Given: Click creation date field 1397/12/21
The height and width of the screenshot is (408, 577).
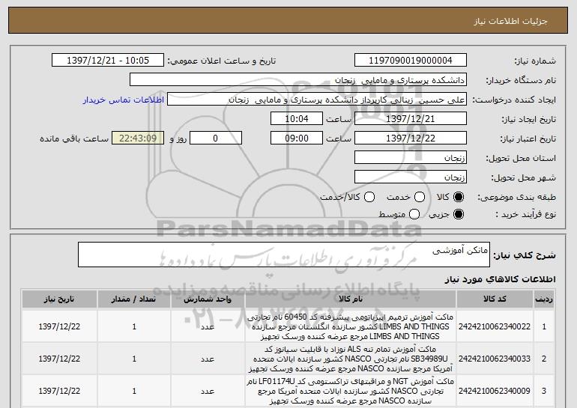Looking at the screenshot, I should (x=411, y=119).
